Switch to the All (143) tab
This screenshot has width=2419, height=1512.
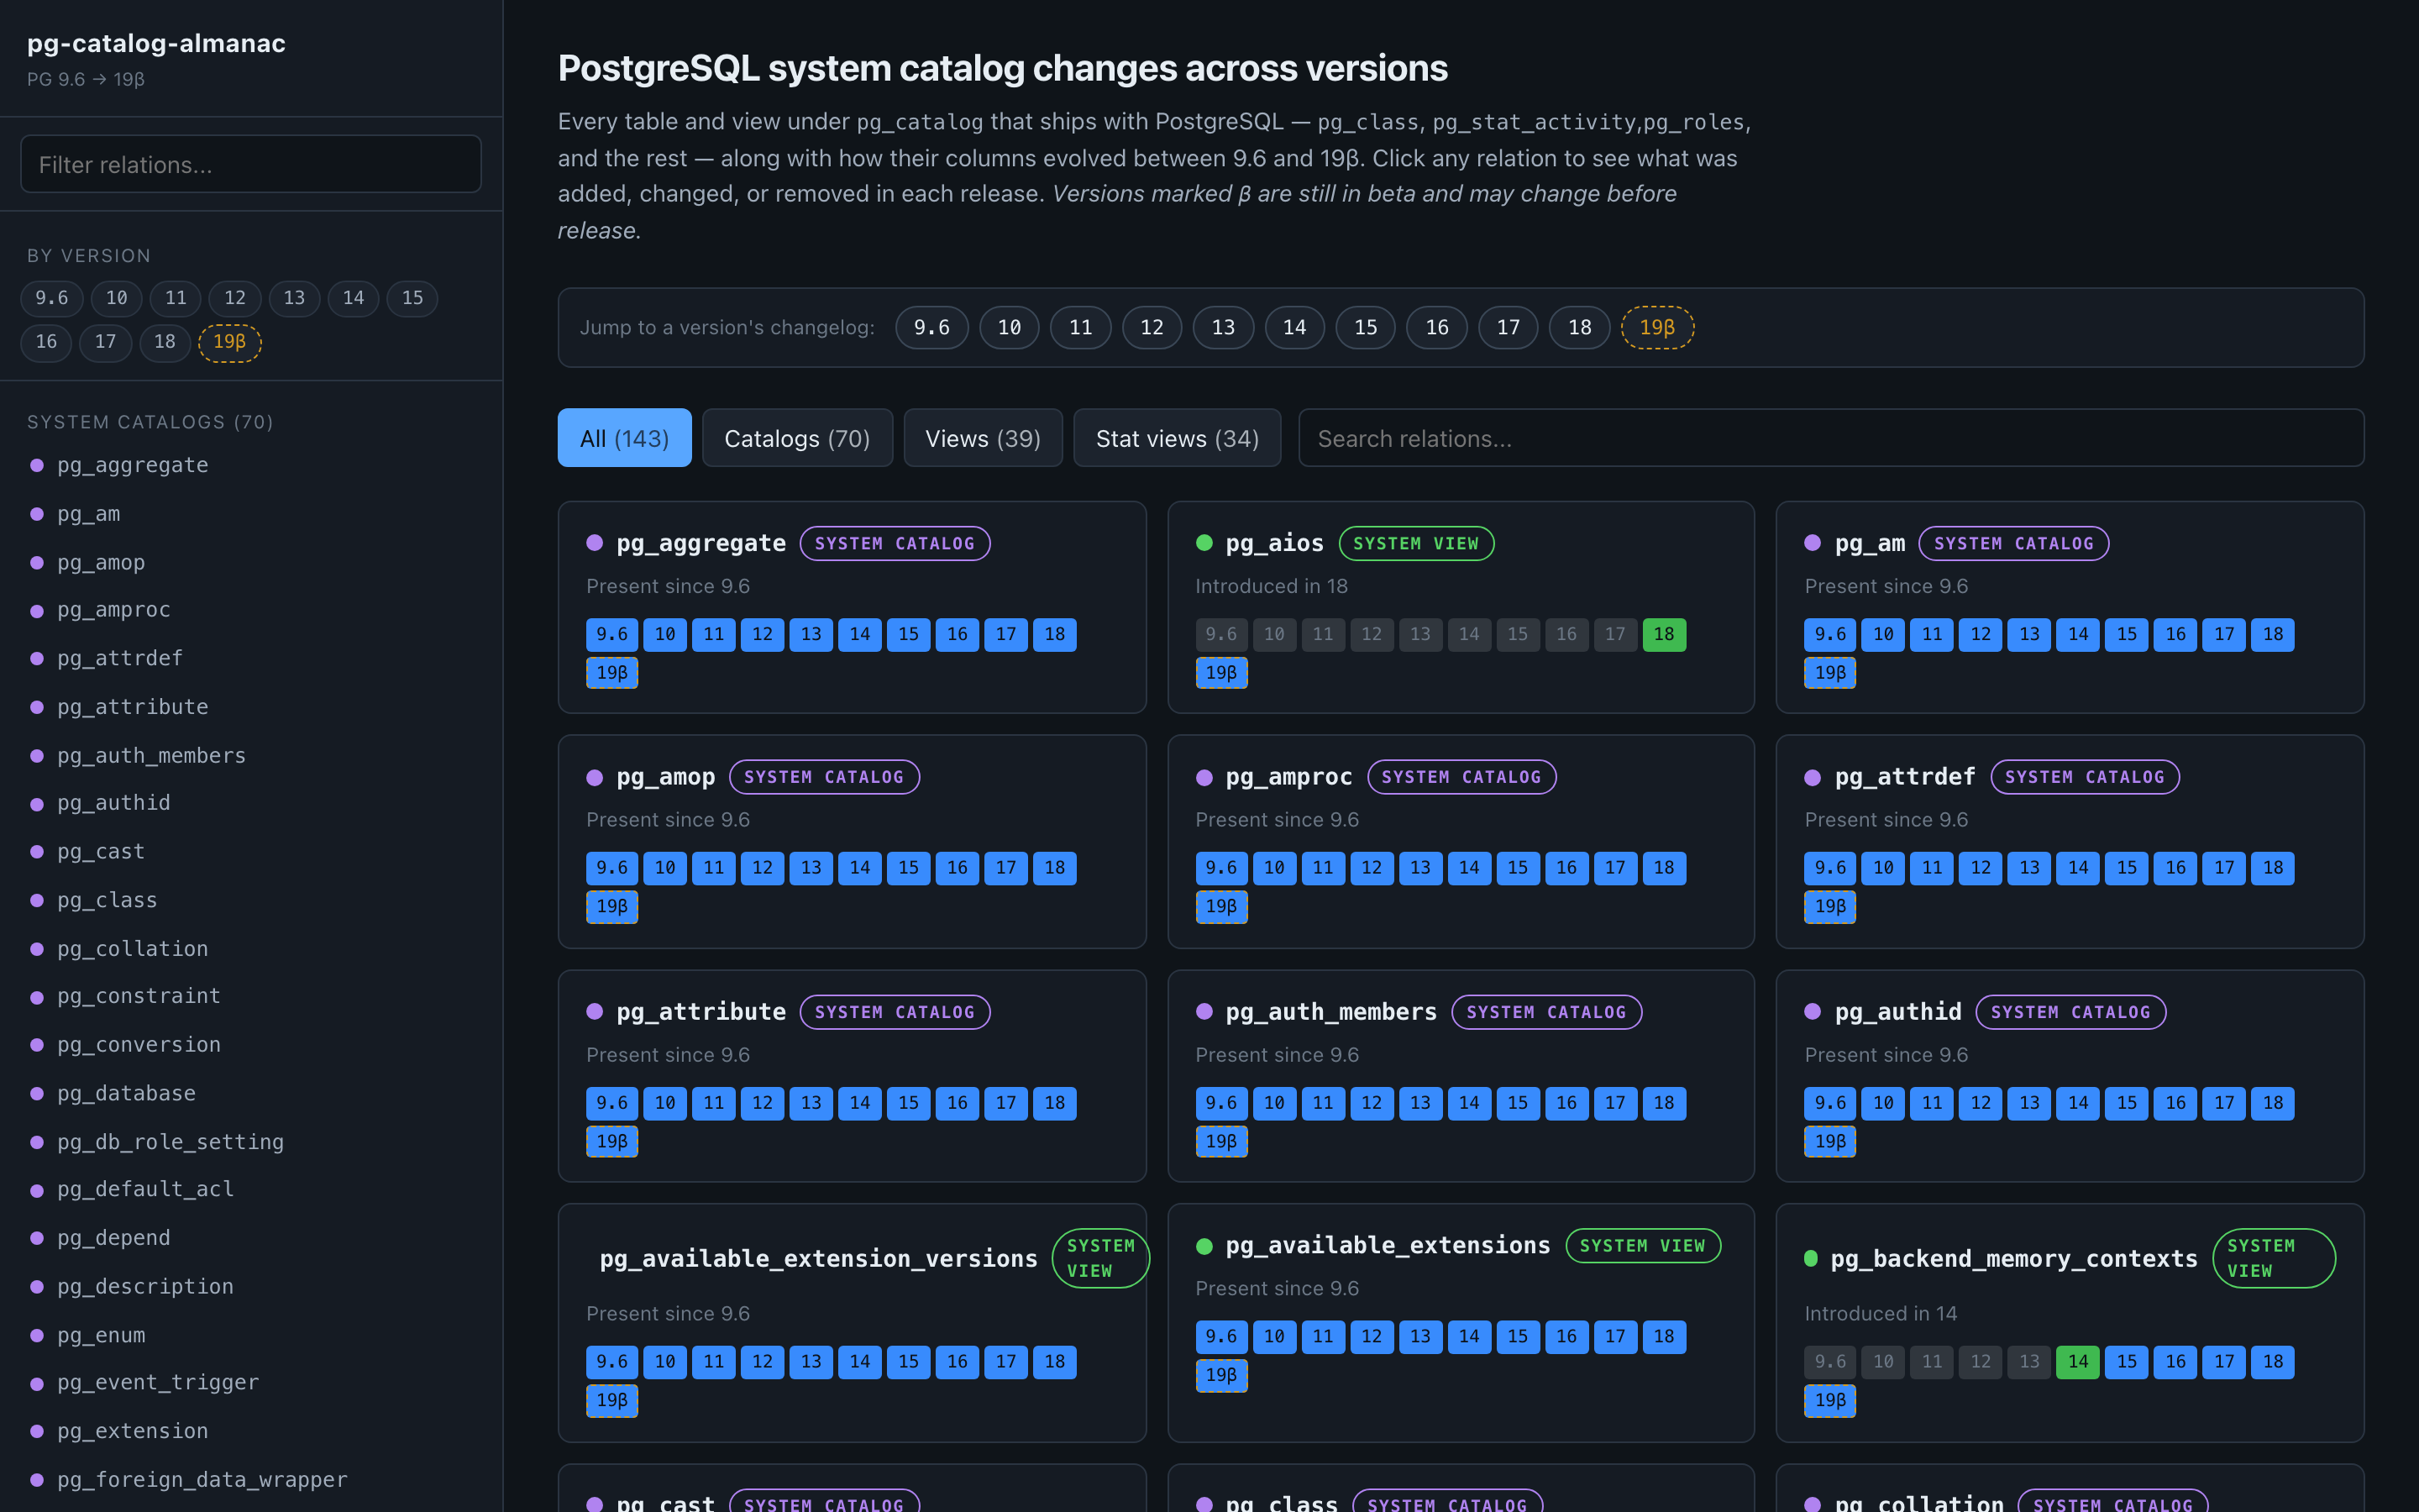point(624,438)
